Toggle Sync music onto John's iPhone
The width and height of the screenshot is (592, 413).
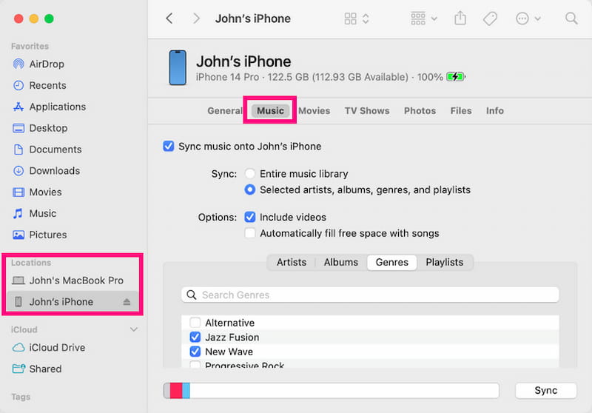[x=169, y=146]
